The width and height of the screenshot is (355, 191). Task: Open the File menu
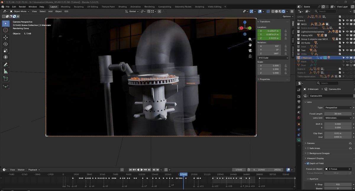pyautogui.click(x=7, y=6)
